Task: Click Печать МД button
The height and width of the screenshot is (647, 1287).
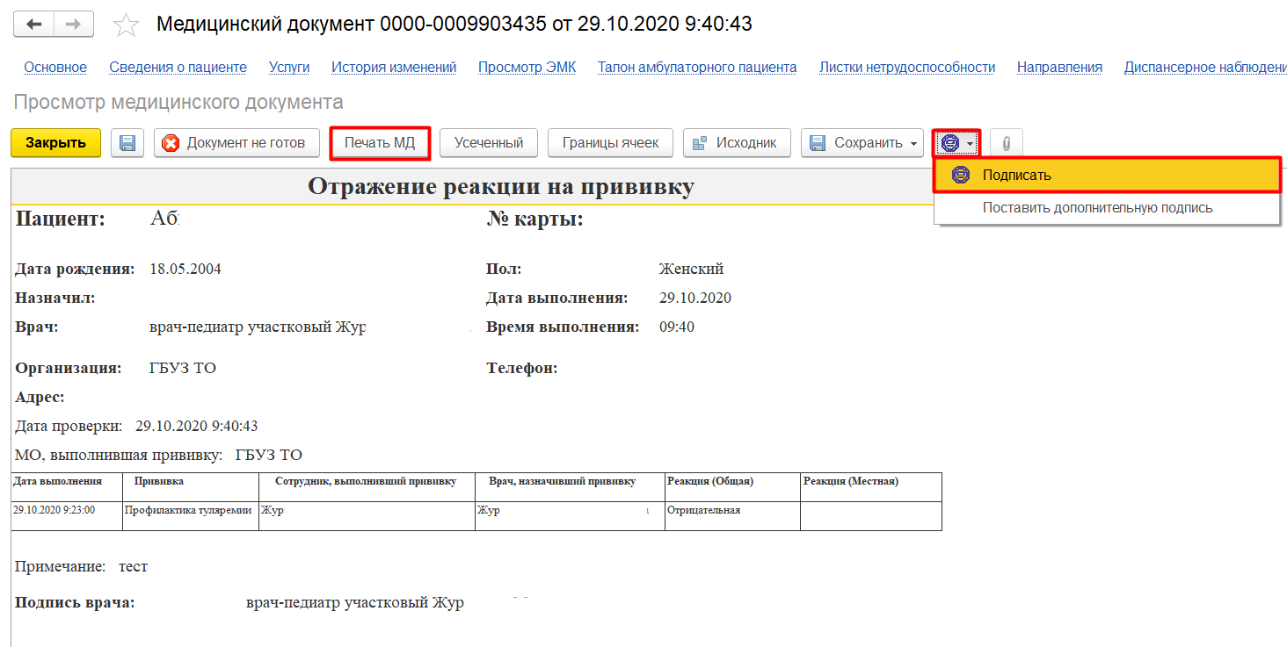Action: tap(380, 143)
